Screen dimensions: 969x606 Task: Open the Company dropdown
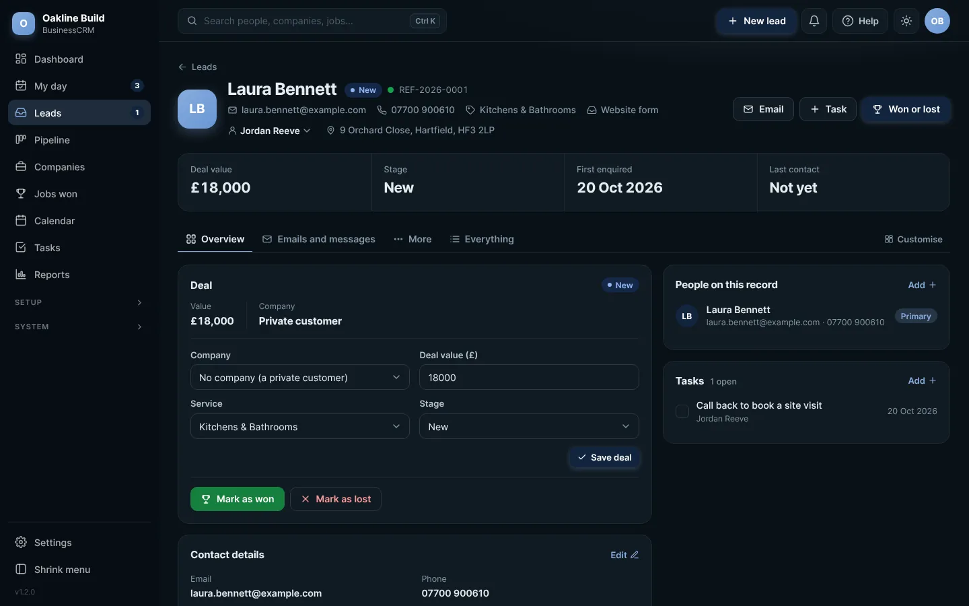(300, 377)
